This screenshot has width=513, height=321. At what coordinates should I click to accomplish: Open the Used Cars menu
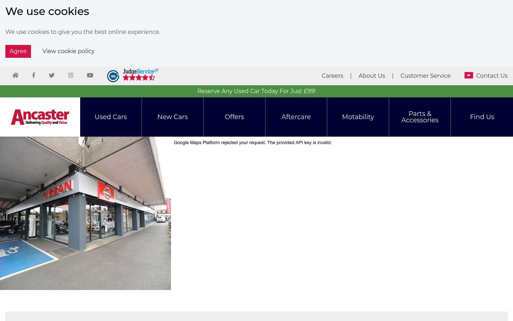111,117
